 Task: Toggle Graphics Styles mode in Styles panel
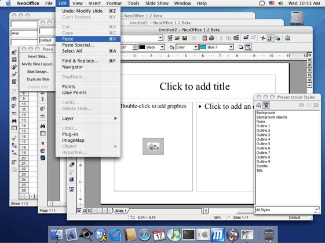tap(258, 105)
